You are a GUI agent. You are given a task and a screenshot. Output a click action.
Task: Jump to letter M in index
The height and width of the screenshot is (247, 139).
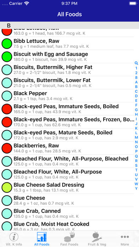[136, 137]
